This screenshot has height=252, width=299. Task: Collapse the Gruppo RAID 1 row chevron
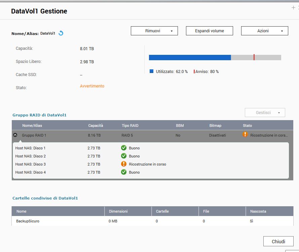pos(15,135)
